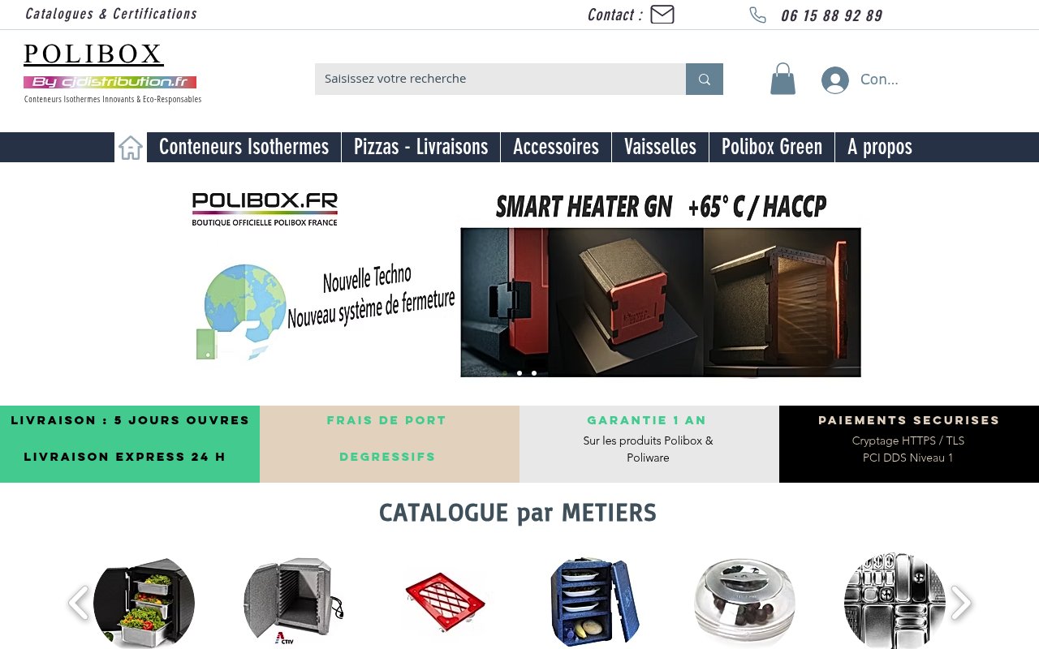1039x649 pixels.
Task: Click next arrow in catalogue carousel
Action: click(x=961, y=603)
